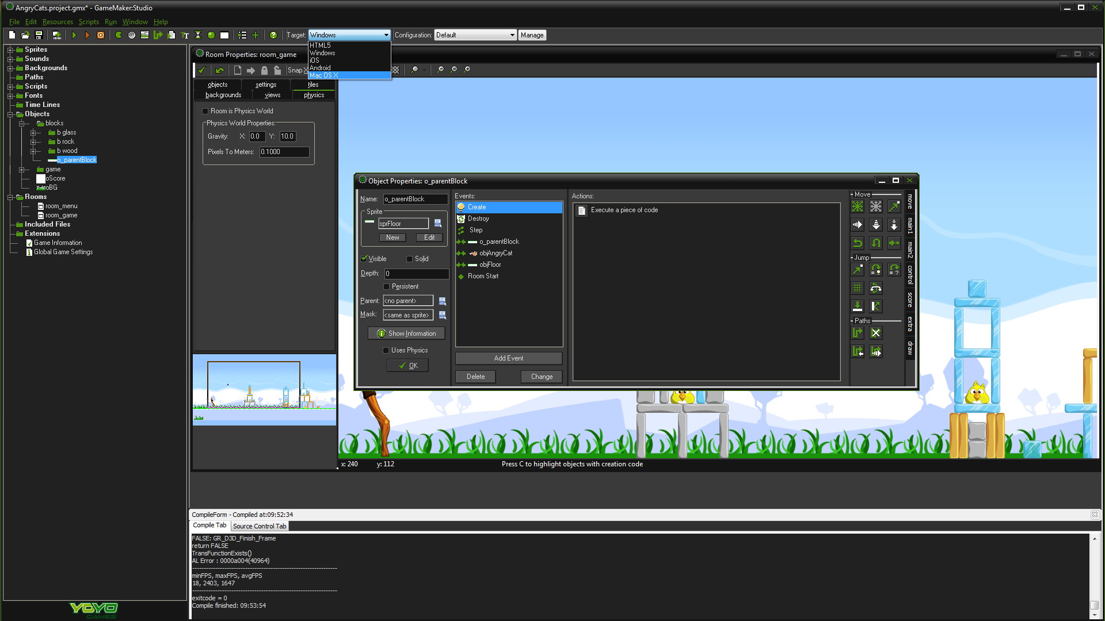The image size is (1105, 621).
Task: Expand the Sprites resource folder
Action: pyautogui.click(x=10, y=50)
